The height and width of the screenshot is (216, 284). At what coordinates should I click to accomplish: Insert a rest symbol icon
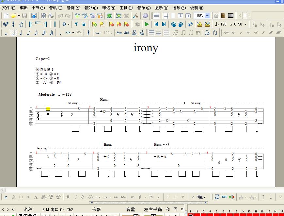click(x=88, y=33)
